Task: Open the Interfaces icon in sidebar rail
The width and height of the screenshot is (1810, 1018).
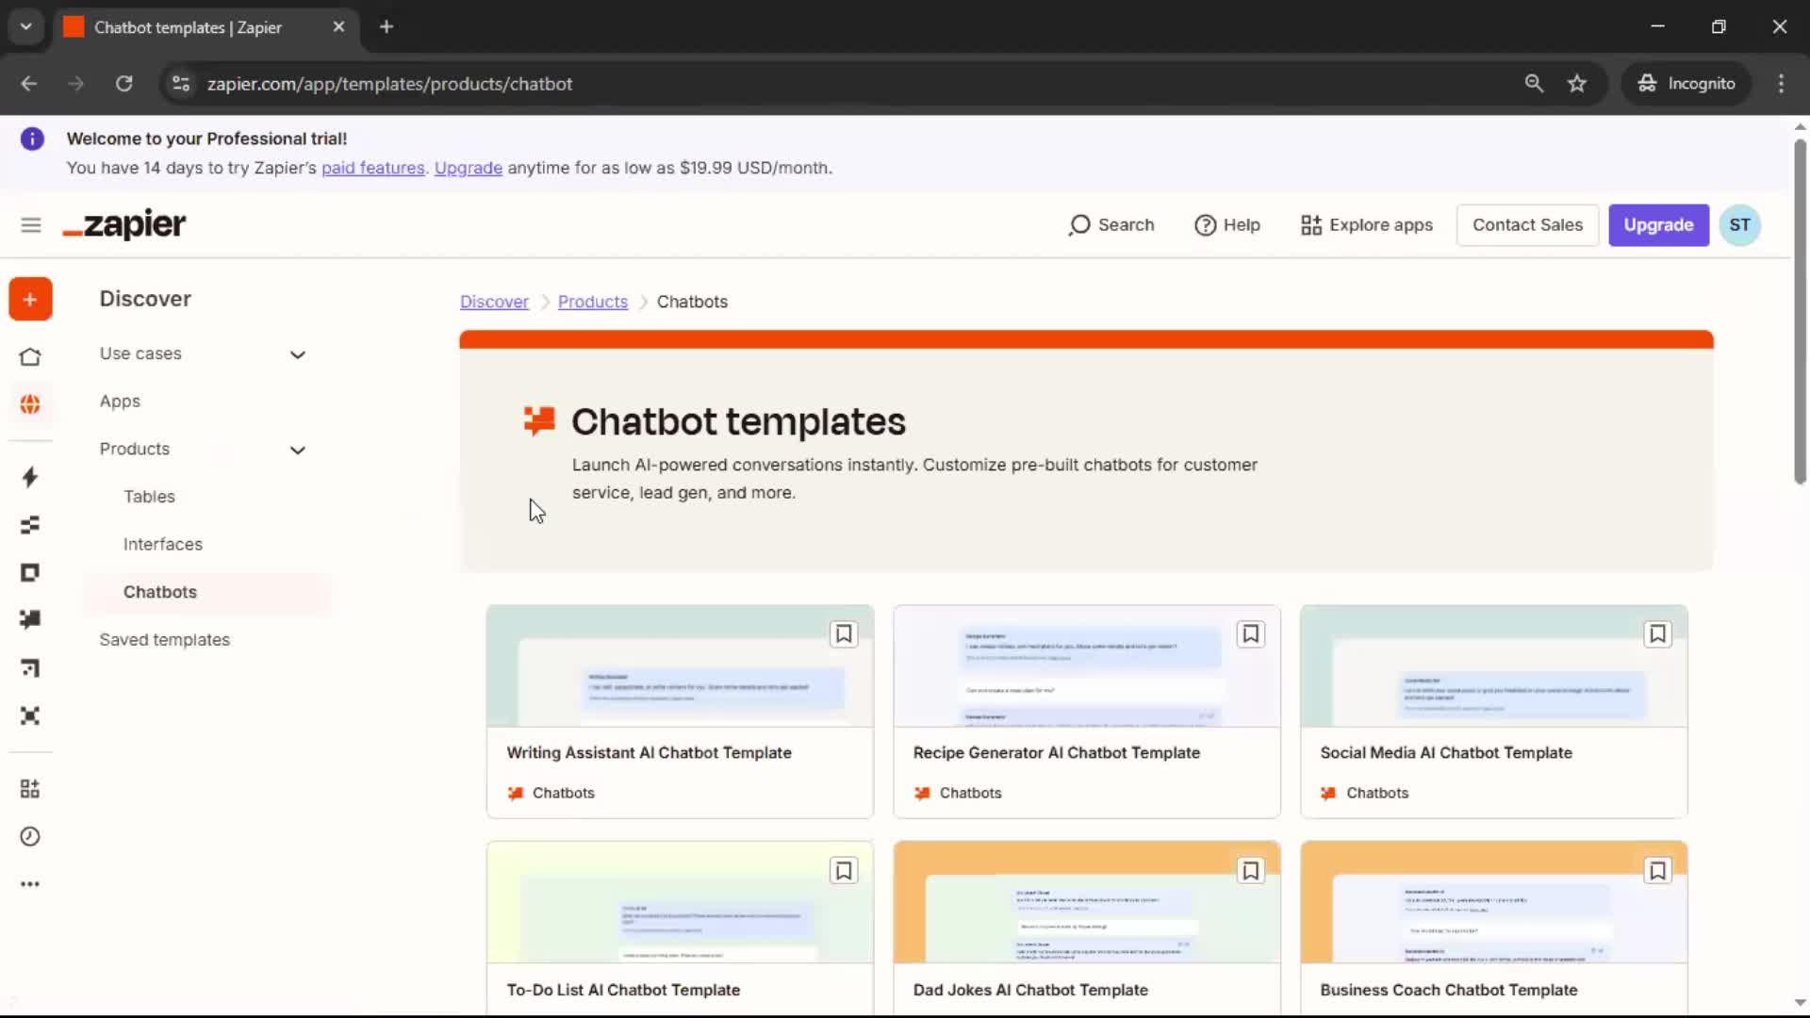Action: (30, 573)
